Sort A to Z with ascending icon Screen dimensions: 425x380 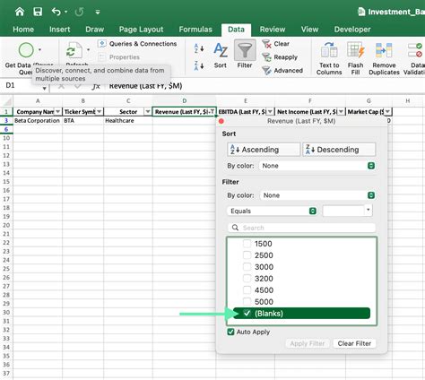pyautogui.click(x=199, y=48)
